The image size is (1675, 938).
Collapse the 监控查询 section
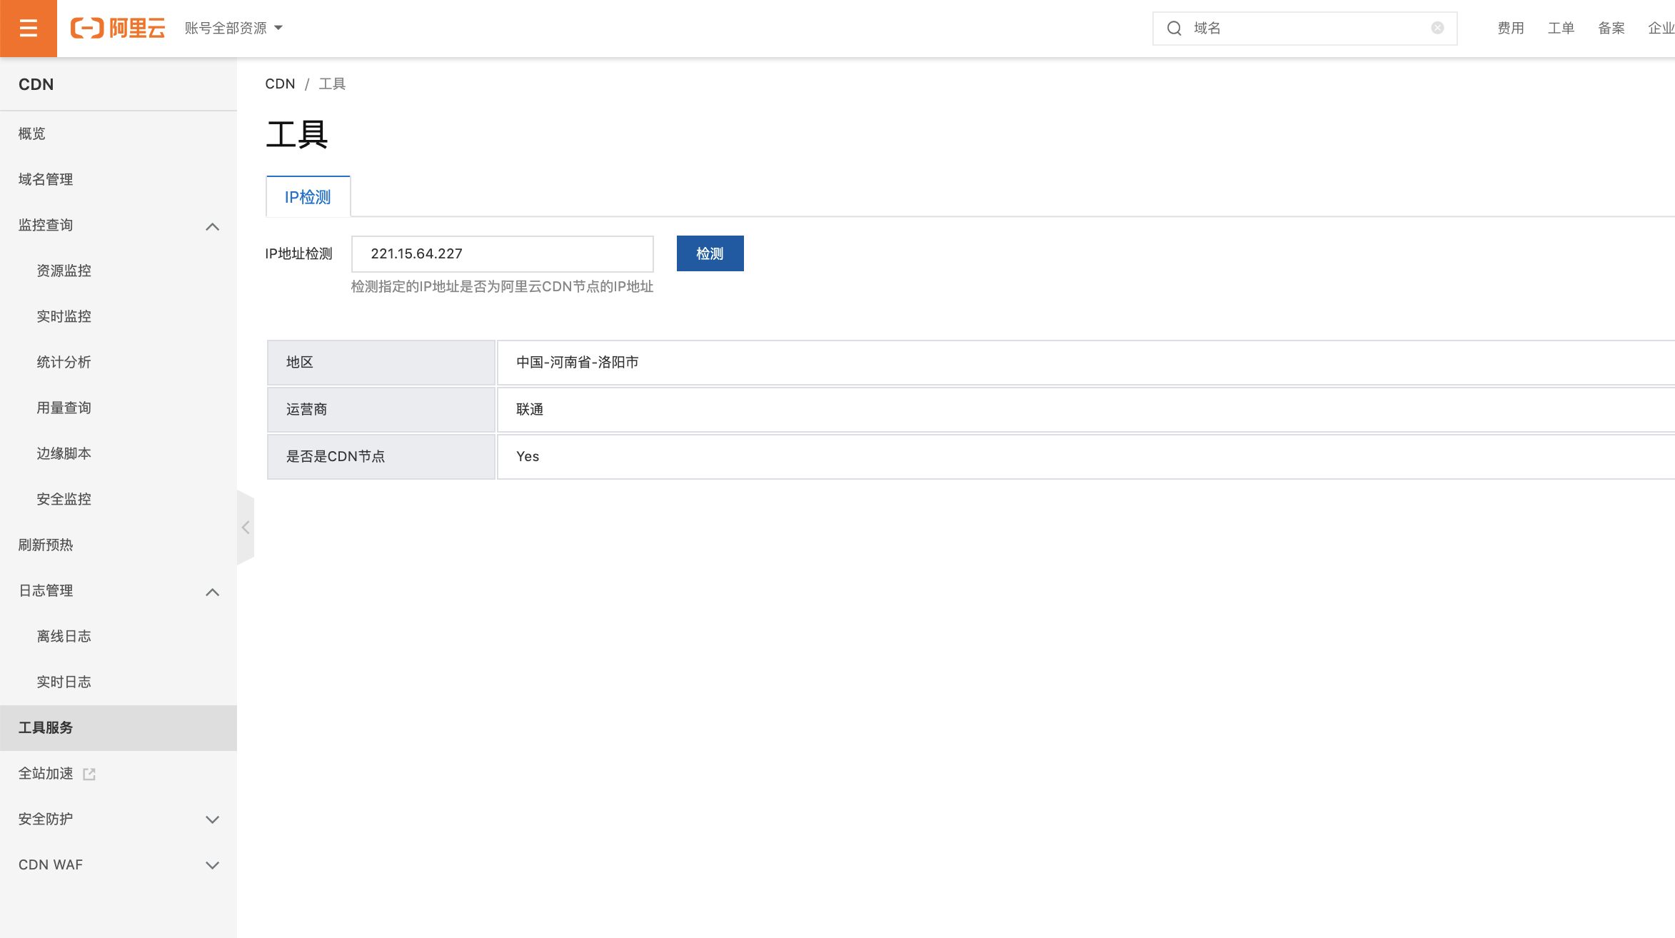pos(212,226)
